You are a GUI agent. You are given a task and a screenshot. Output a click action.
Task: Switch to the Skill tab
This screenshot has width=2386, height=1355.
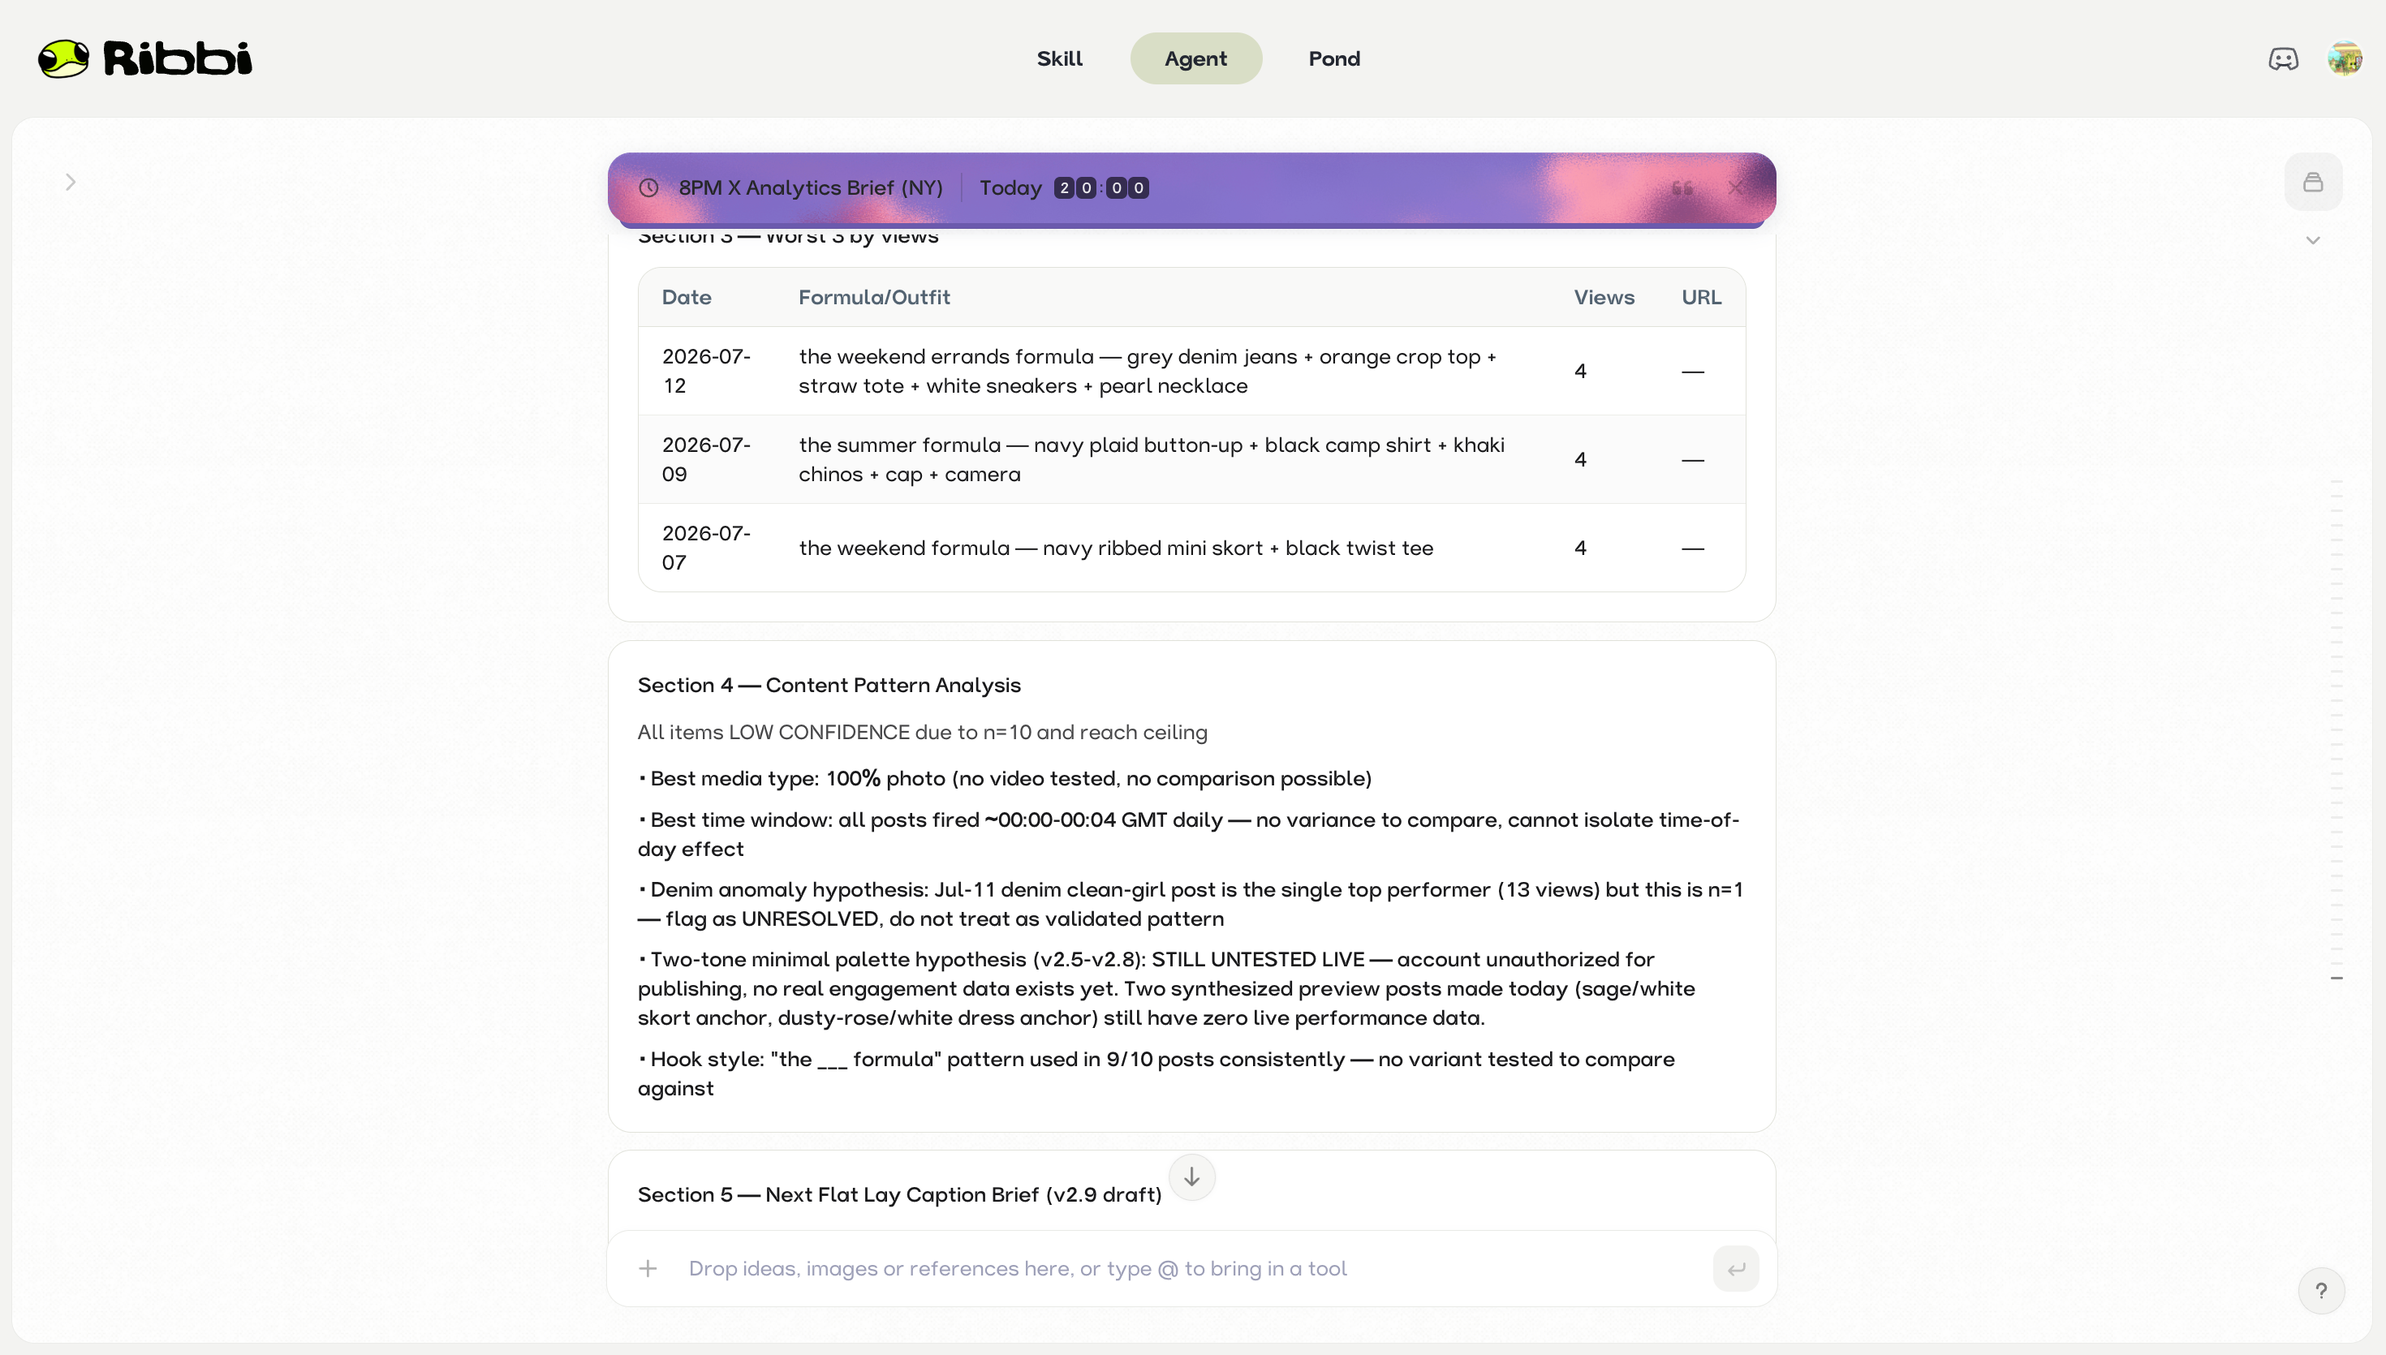tap(1059, 58)
